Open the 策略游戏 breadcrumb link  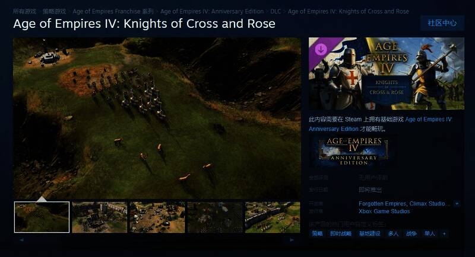click(54, 11)
